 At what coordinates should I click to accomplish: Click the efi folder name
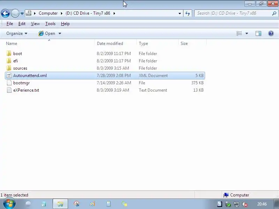tap(15, 61)
